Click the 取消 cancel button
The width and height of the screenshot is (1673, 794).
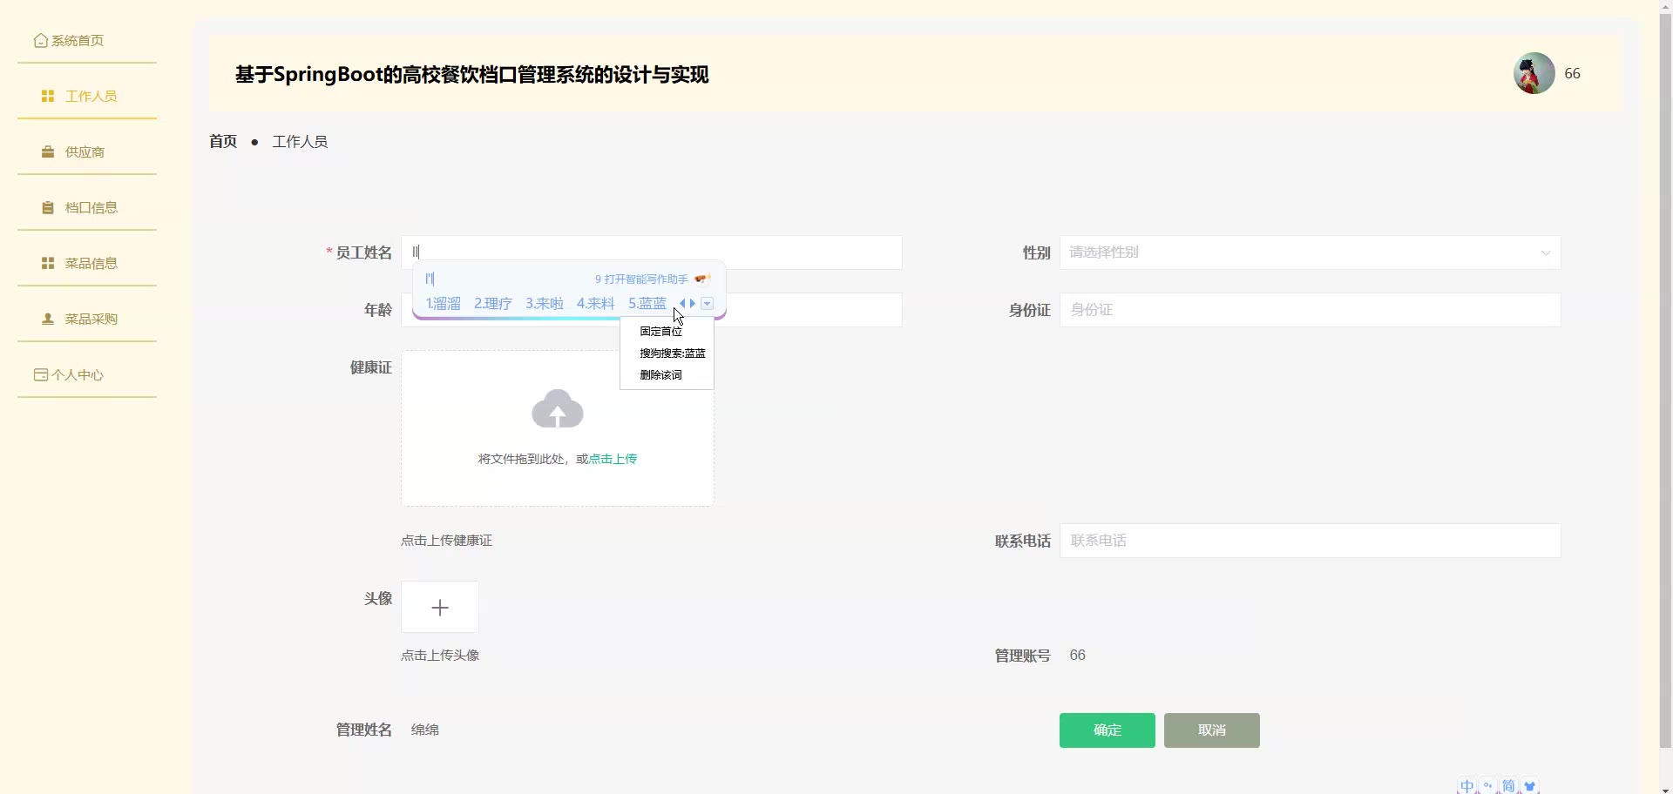[x=1212, y=730]
